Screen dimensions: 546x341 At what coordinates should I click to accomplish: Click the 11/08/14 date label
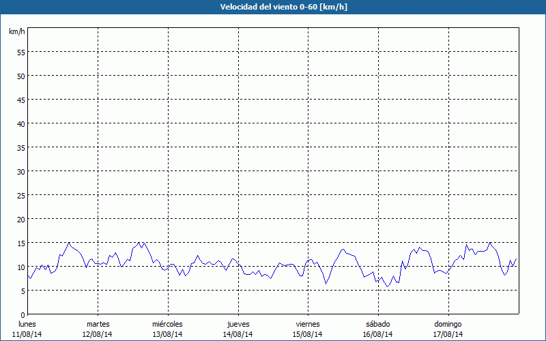point(27,334)
